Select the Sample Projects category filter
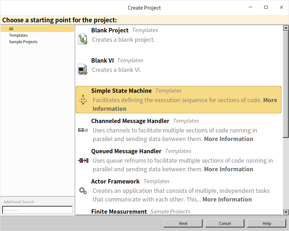 pos(23,42)
